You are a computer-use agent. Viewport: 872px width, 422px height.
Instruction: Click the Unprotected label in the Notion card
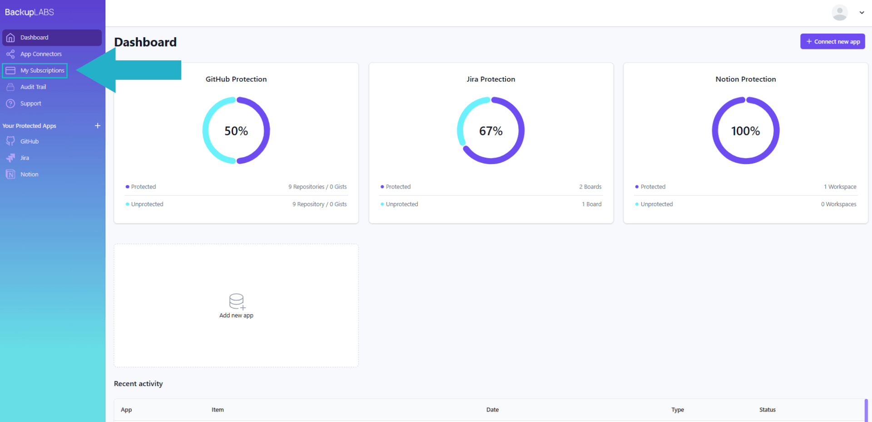(x=657, y=204)
